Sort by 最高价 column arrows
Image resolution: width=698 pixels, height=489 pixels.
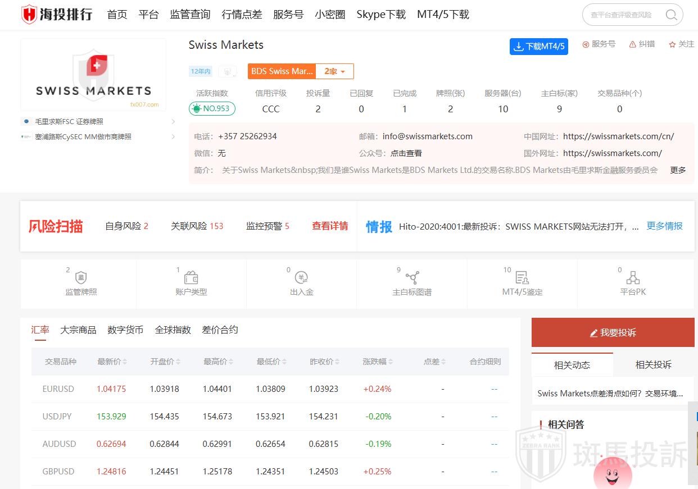tap(231, 362)
